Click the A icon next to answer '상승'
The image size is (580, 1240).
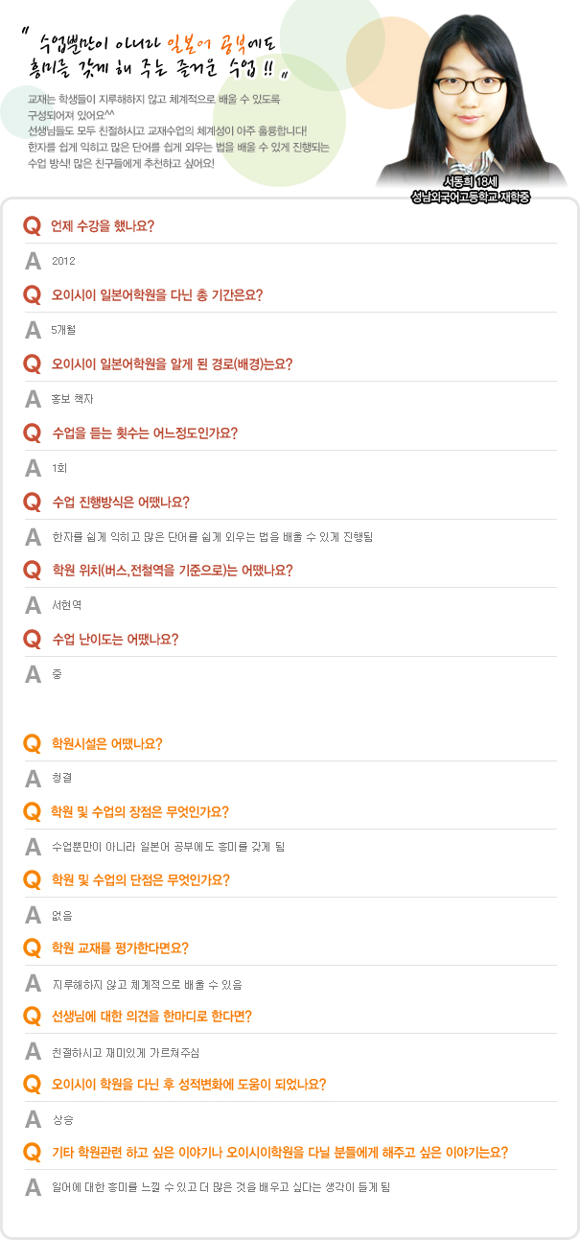[x=33, y=1119]
